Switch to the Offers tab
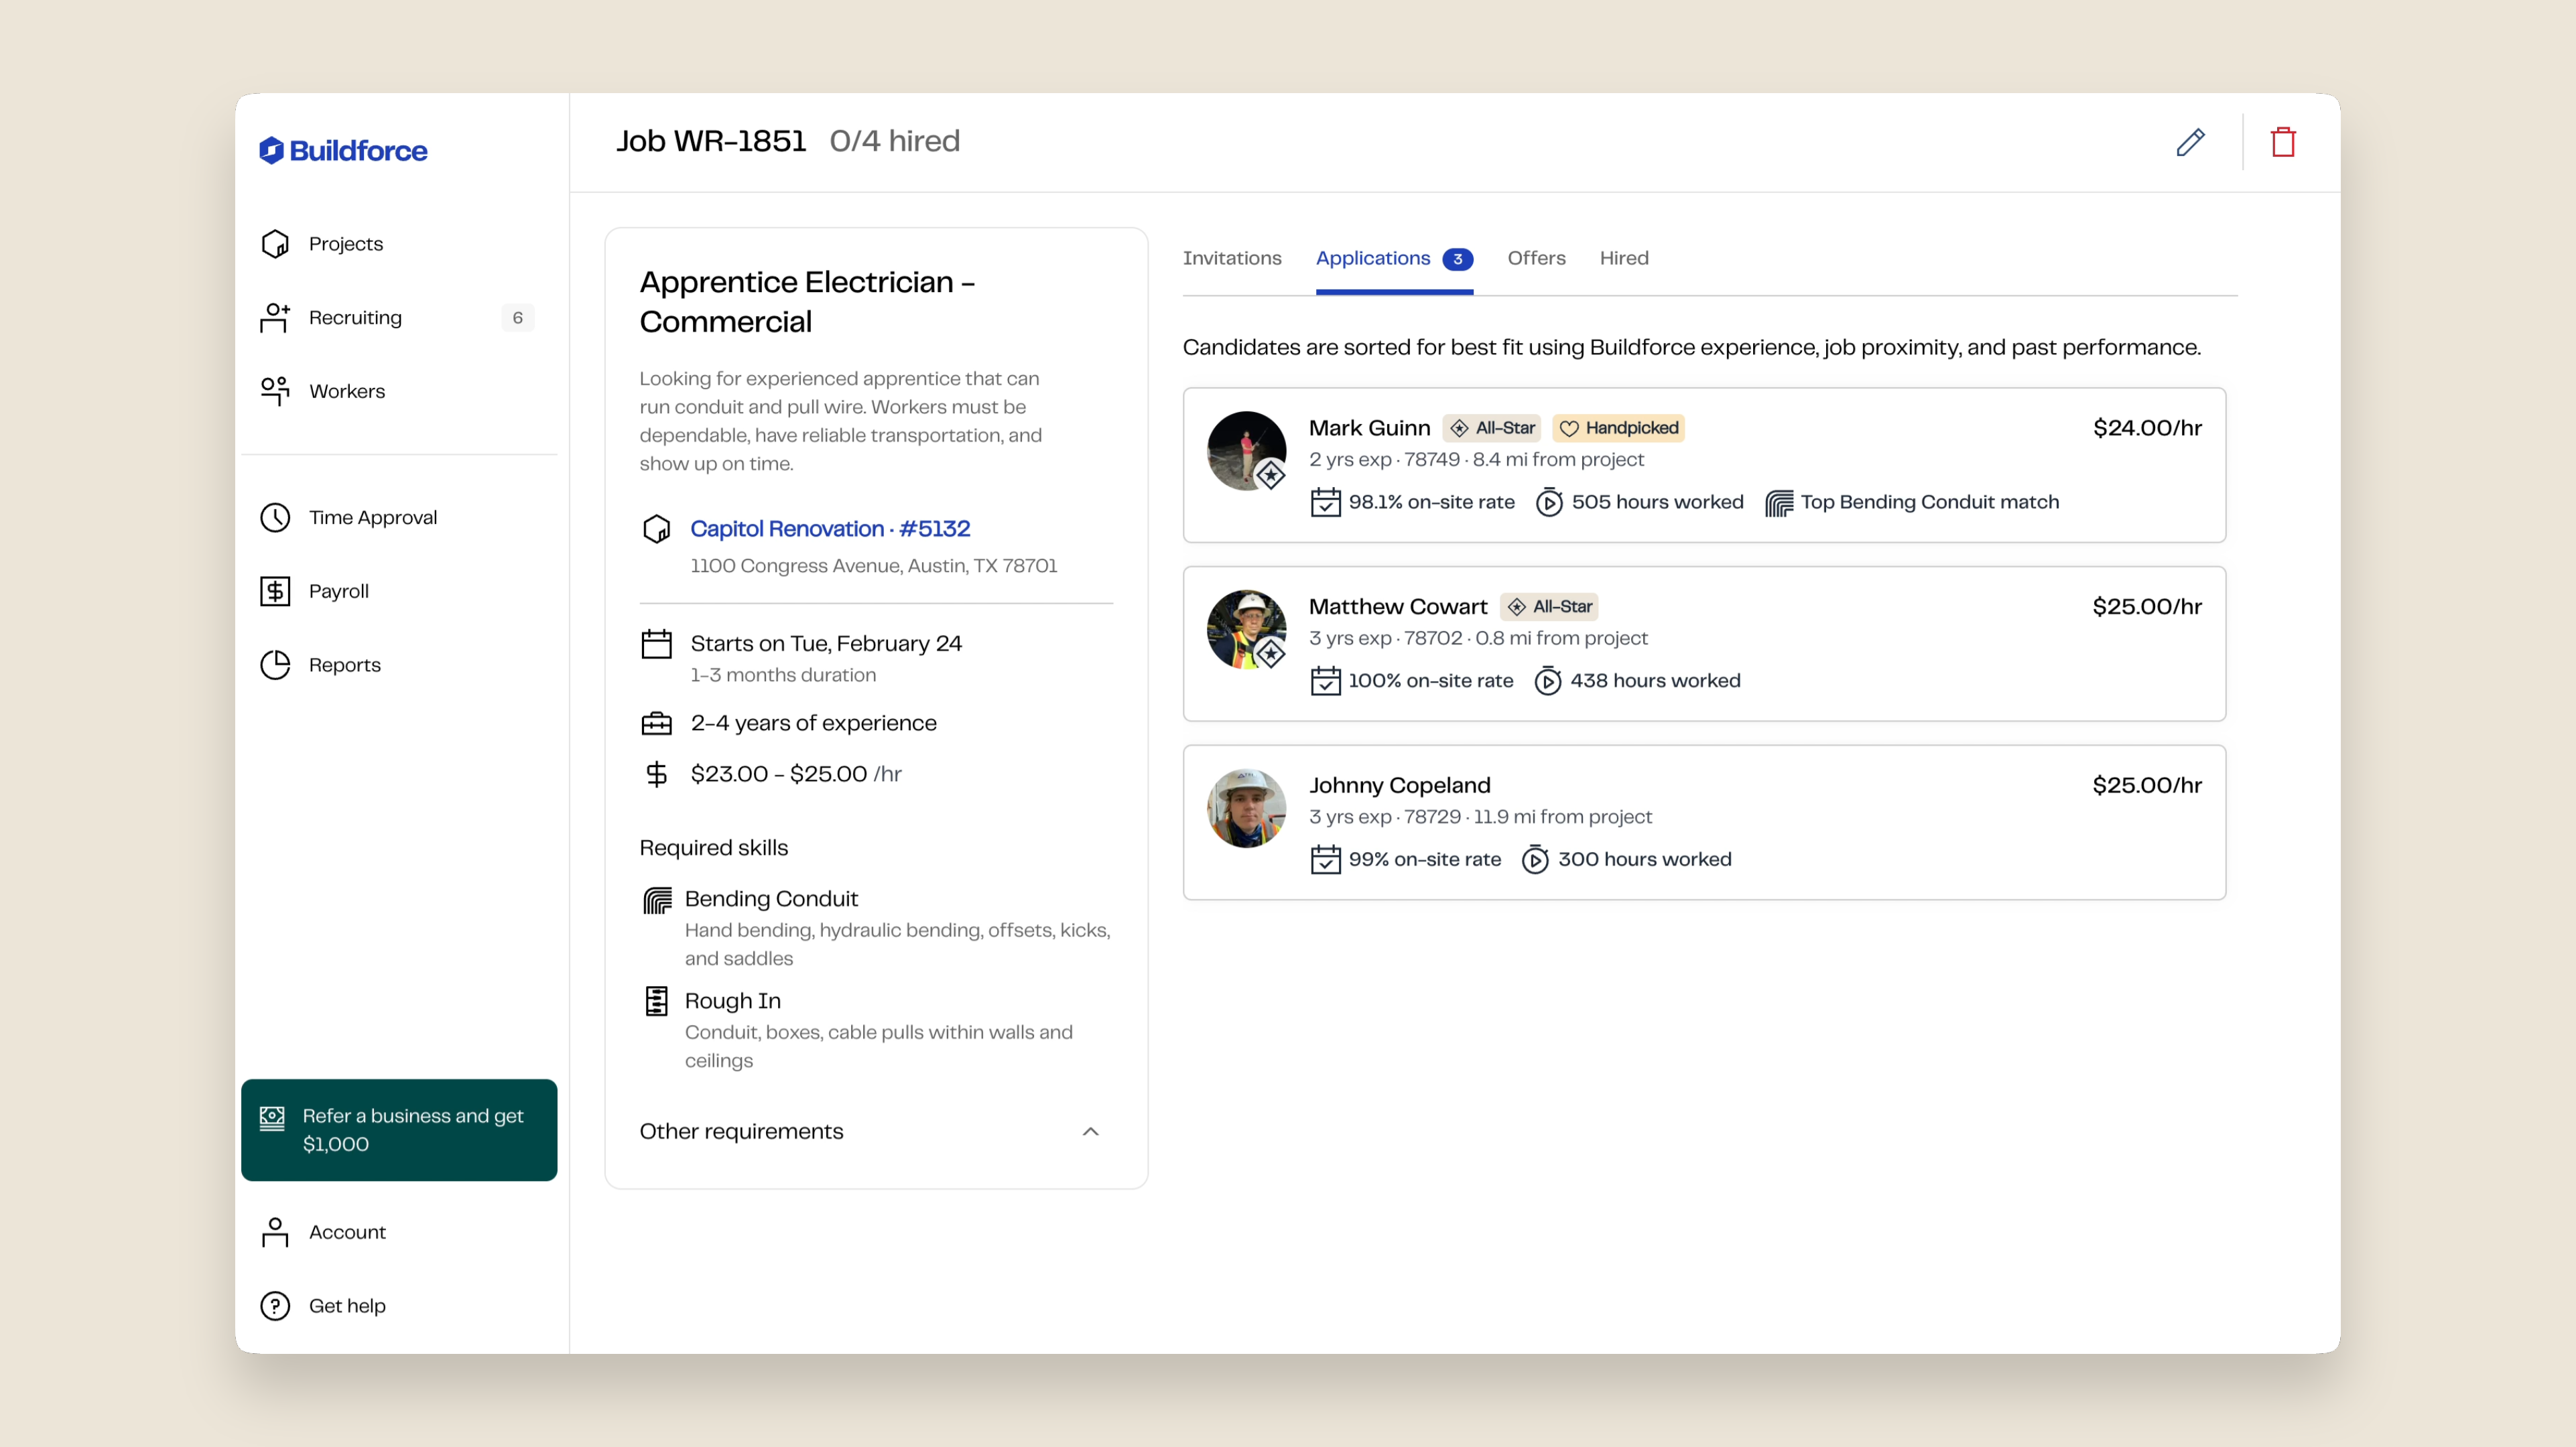Screen dimensions: 2576x1447 click(1536, 258)
